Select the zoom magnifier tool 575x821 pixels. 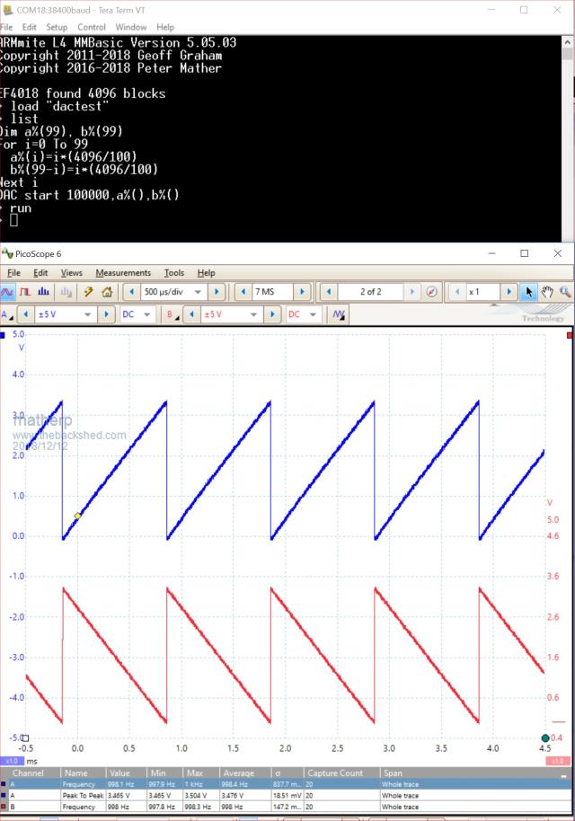click(565, 292)
